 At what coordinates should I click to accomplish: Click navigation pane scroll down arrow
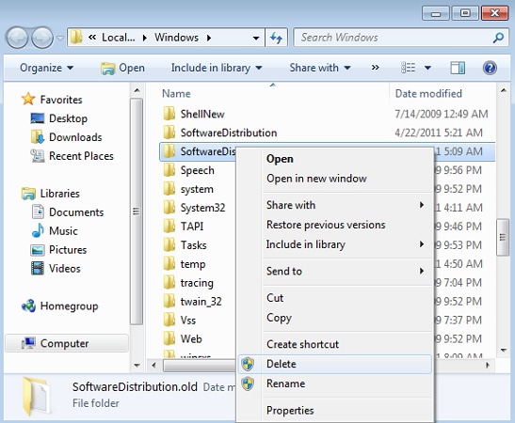(x=137, y=365)
